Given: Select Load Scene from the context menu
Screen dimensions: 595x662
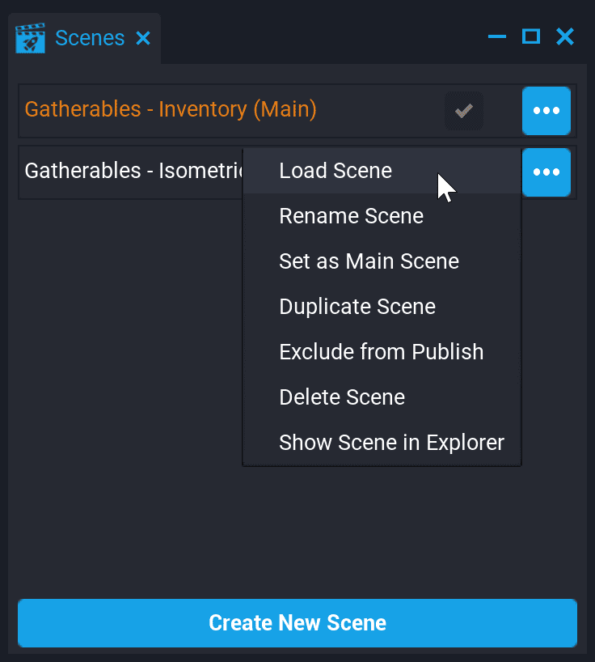Looking at the screenshot, I should pos(335,171).
